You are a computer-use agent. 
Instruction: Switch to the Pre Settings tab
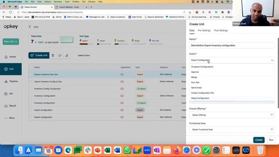[204, 31]
